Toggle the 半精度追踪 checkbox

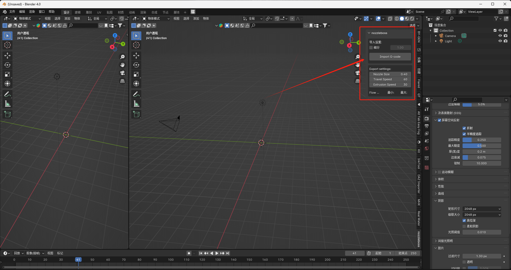[464, 134]
